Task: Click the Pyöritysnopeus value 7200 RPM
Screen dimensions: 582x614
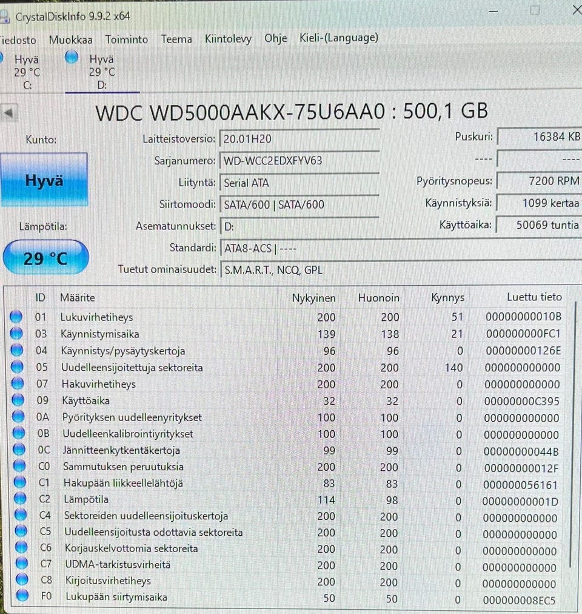Action: [x=540, y=181]
